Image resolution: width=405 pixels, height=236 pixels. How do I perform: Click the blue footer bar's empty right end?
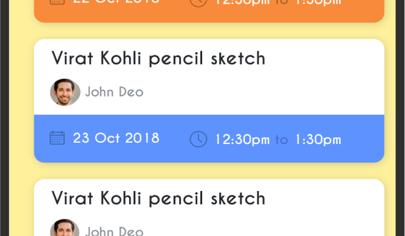coord(363,138)
